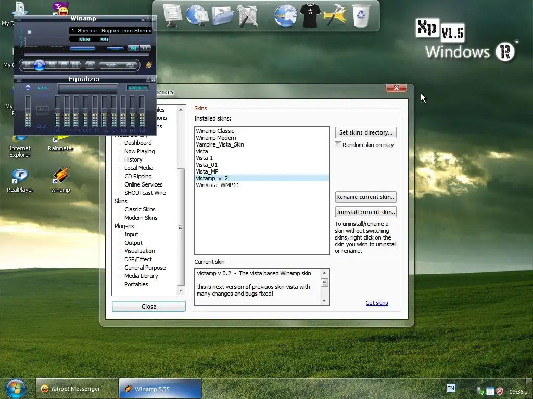Select WinVista_WMP11 skin

pyautogui.click(x=218, y=185)
